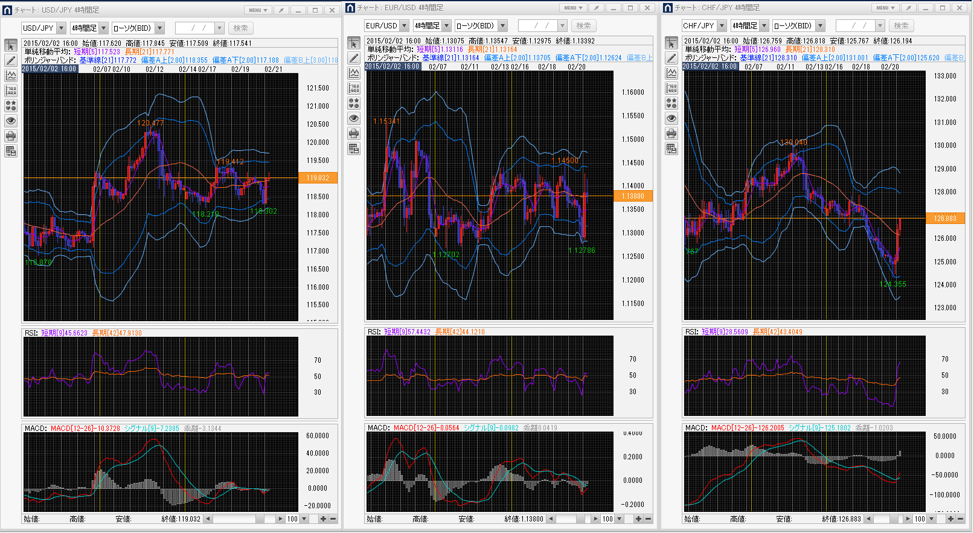Select the crosshair cursor tool in USD/JPY chart

click(11, 46)
